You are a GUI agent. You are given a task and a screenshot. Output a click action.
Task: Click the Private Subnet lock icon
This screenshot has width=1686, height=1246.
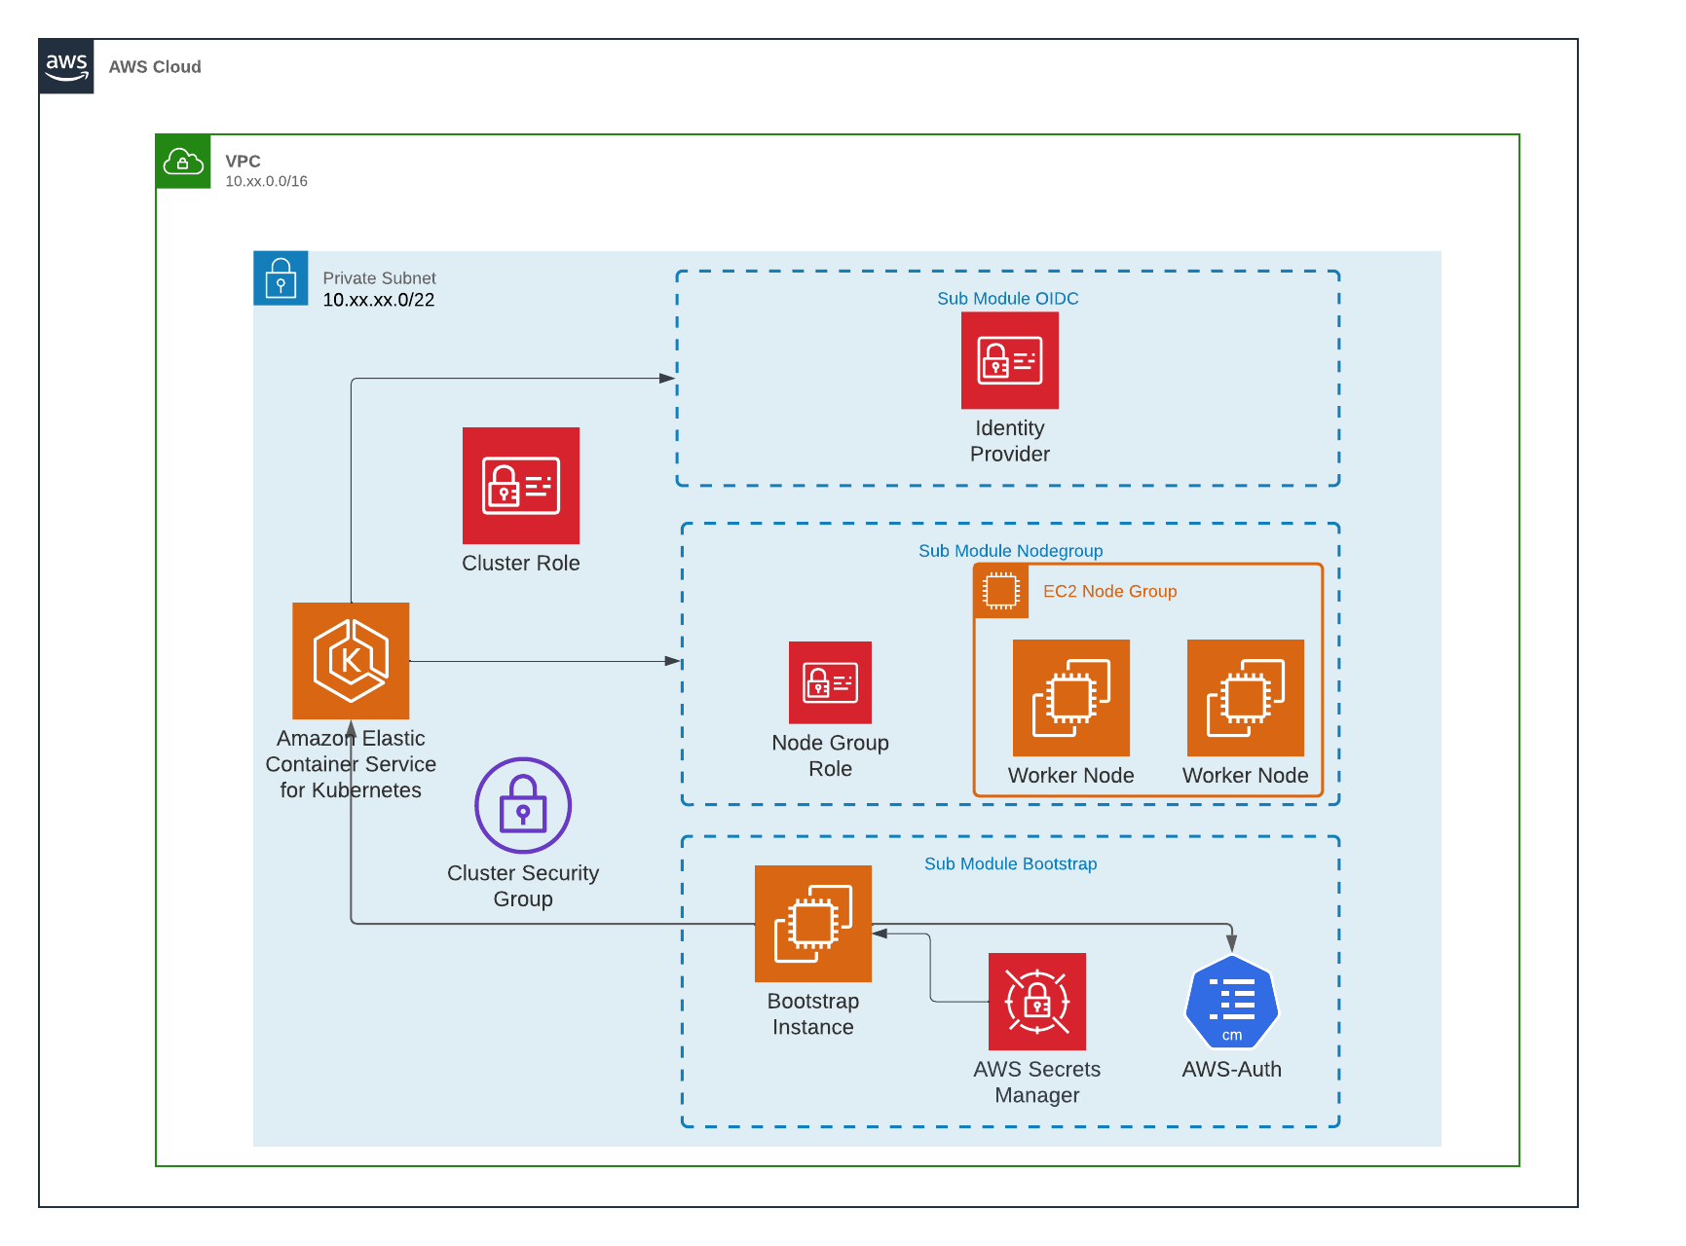tap(281, 278)
